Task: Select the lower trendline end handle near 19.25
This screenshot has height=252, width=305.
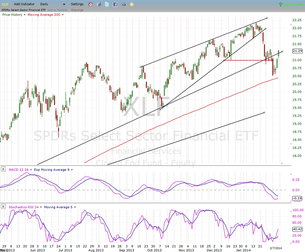Action: (264, 113)
